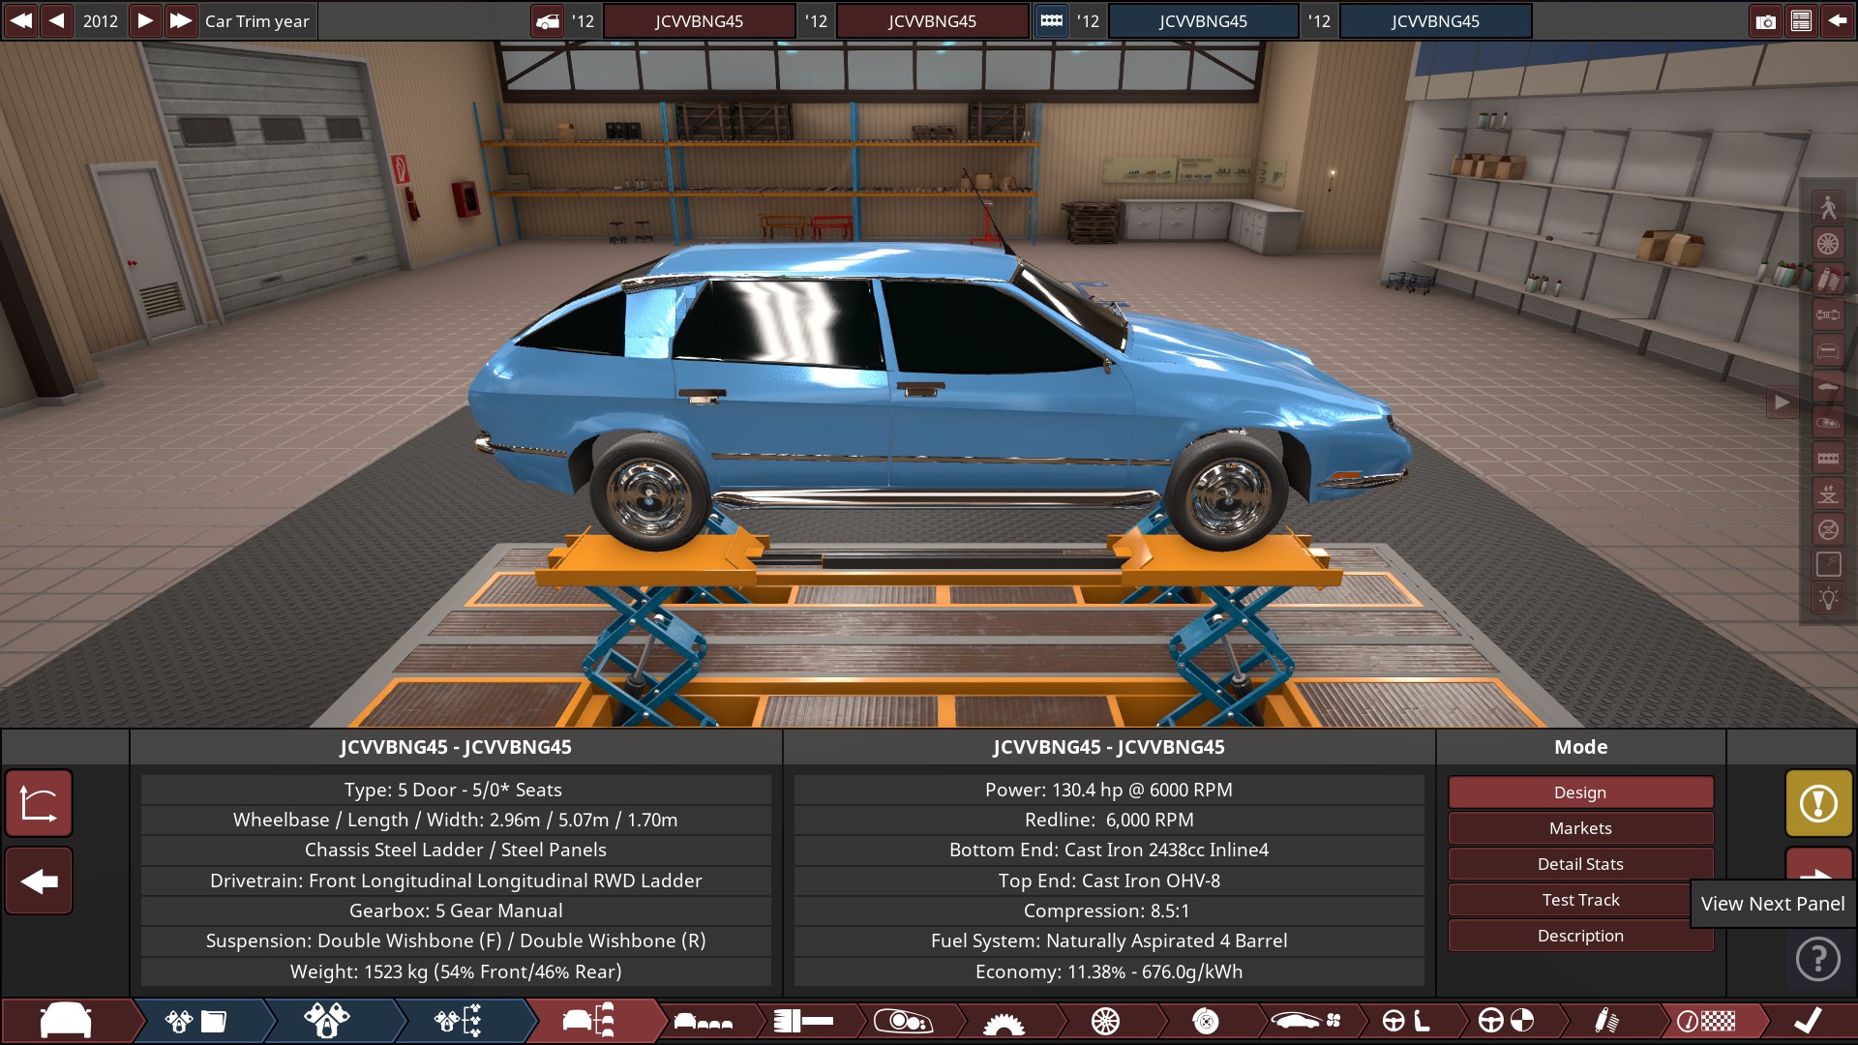Image resolution: width=1858 pixels, height=1045 pixels.
Task: Click the rotate axis icon button
Action: click(x=39, y=803)
